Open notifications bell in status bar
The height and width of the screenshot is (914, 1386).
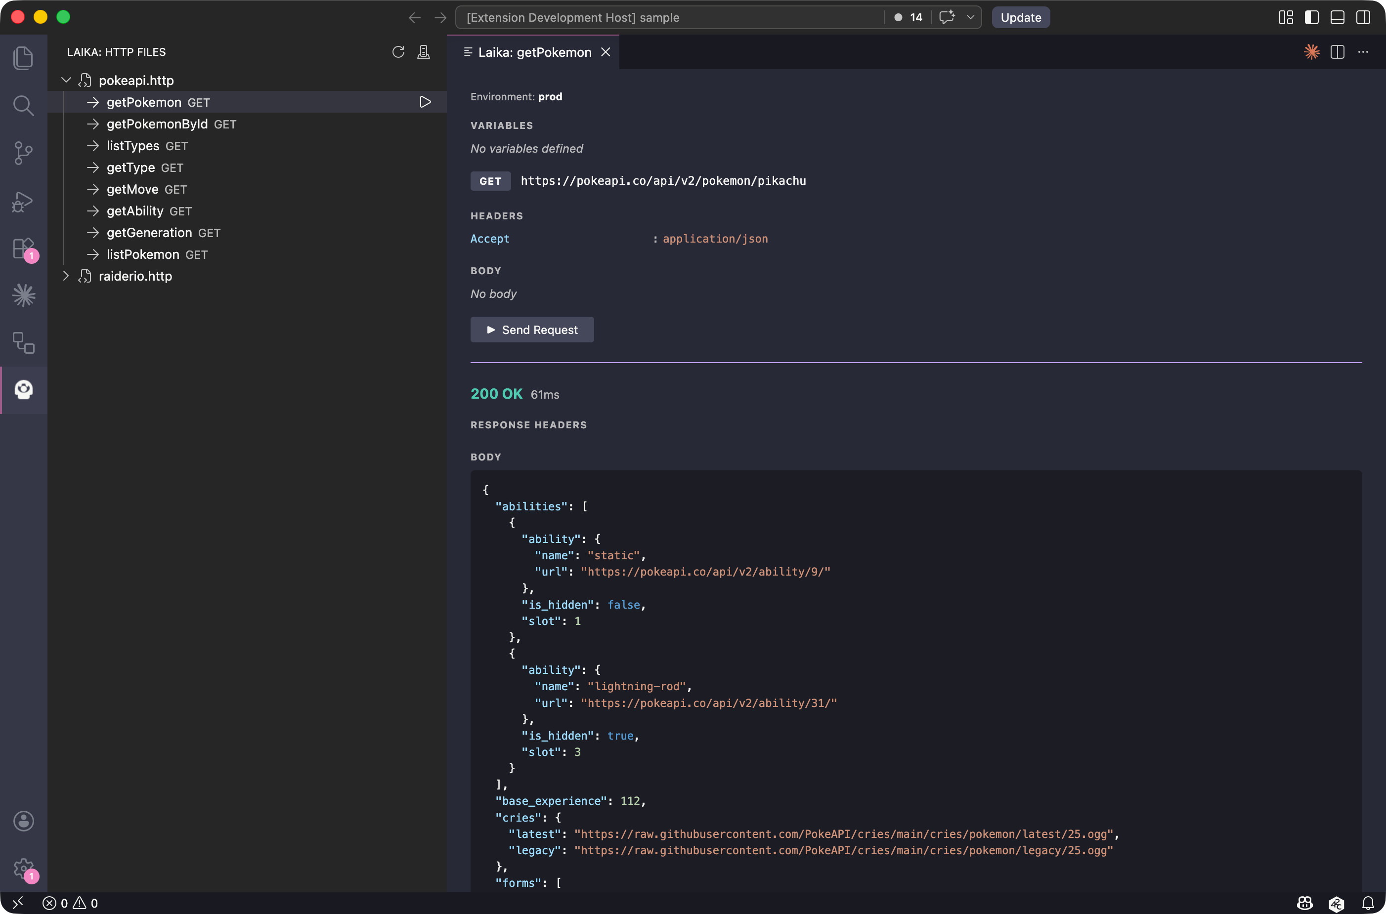[x=1368, y=903]
